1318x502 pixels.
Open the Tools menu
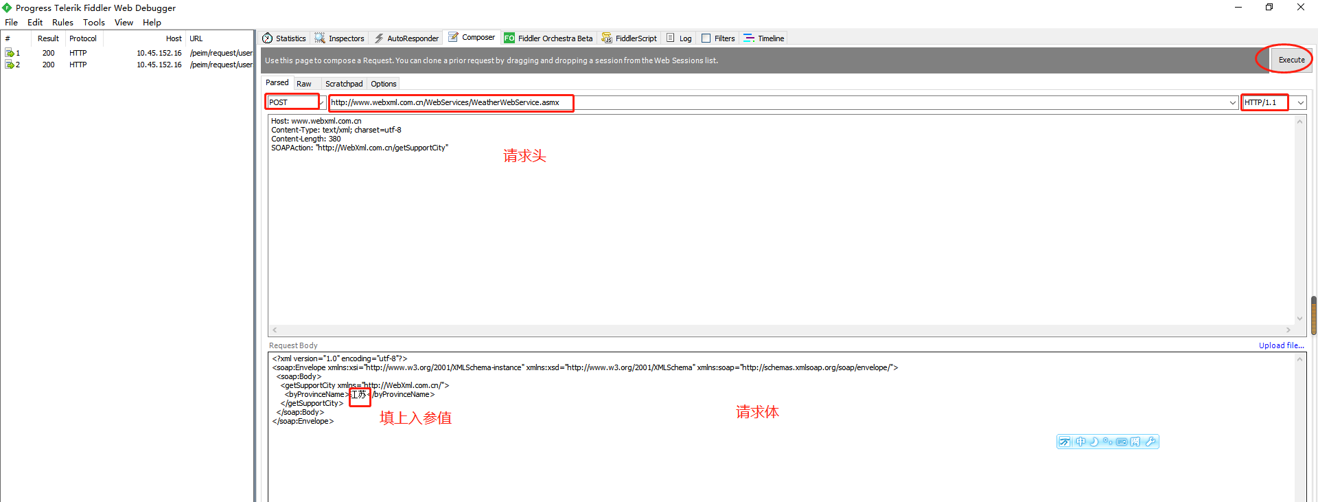(x=94, y=23)
